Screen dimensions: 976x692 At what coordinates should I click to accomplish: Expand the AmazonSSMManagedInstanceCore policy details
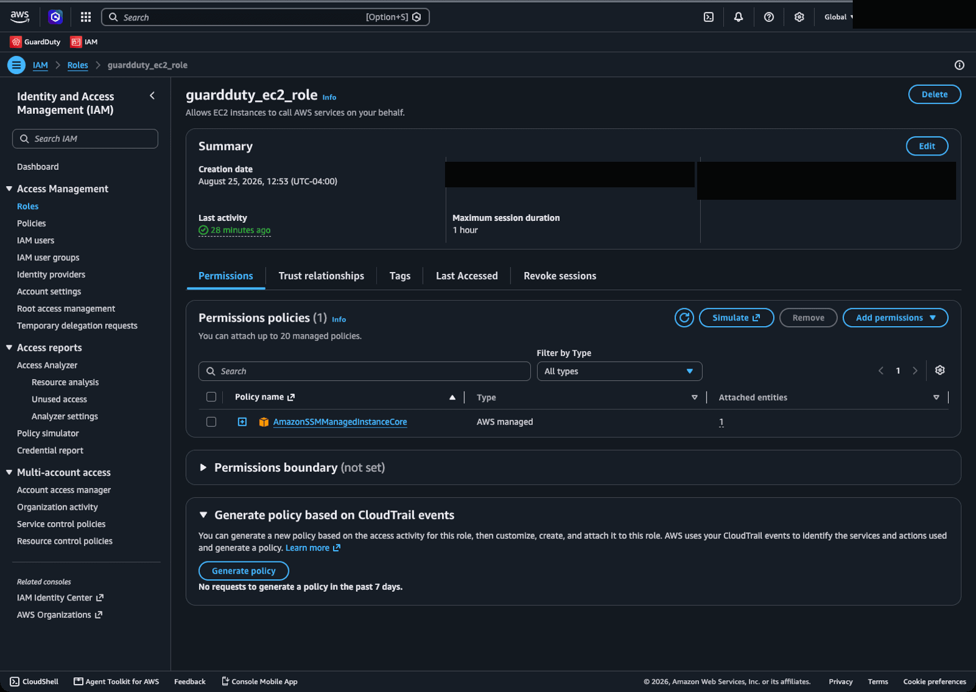click(x=242, y=422)
